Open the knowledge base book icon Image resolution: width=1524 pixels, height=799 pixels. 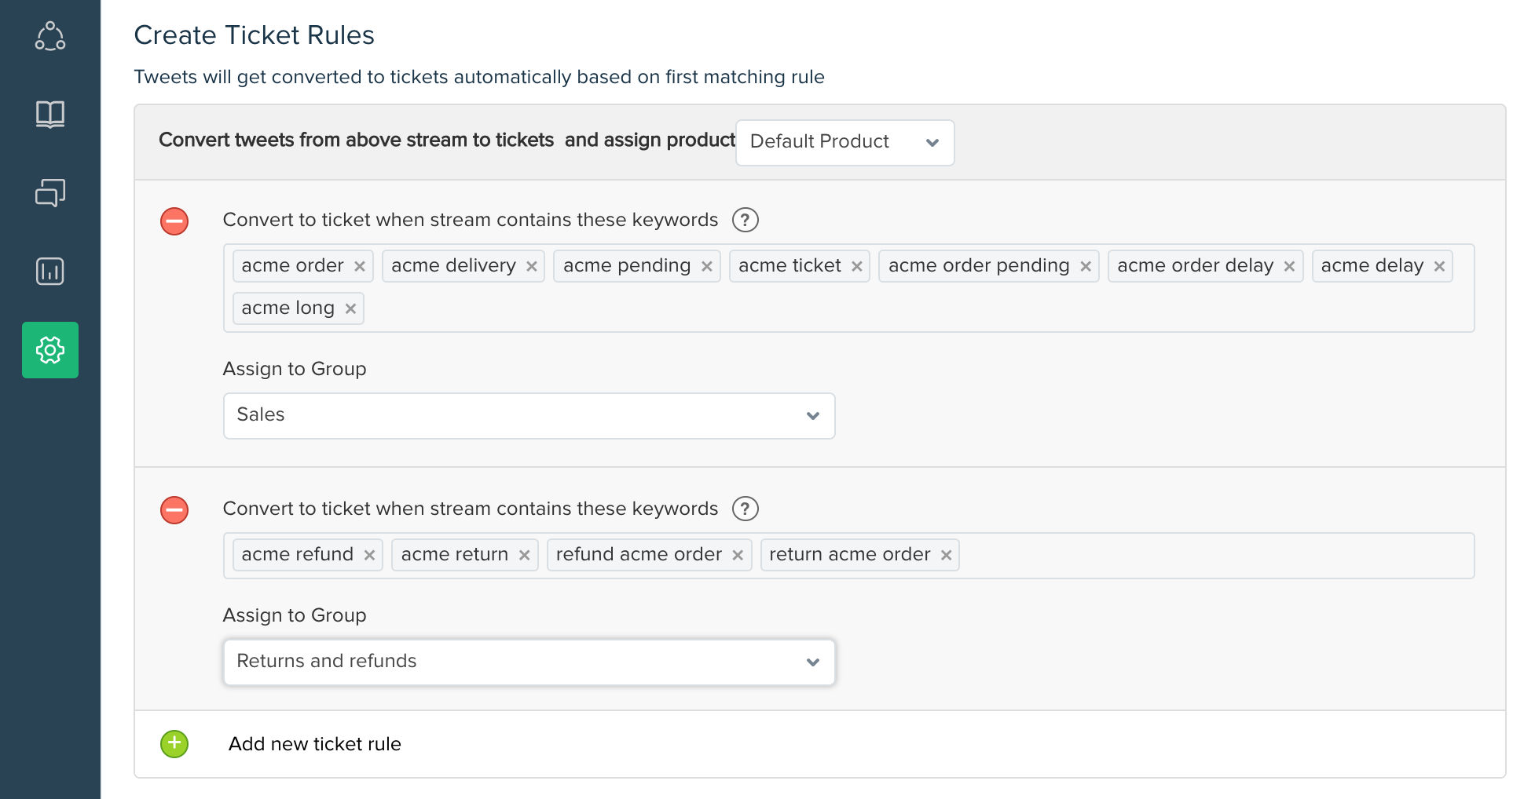click(x=50, y=115)
